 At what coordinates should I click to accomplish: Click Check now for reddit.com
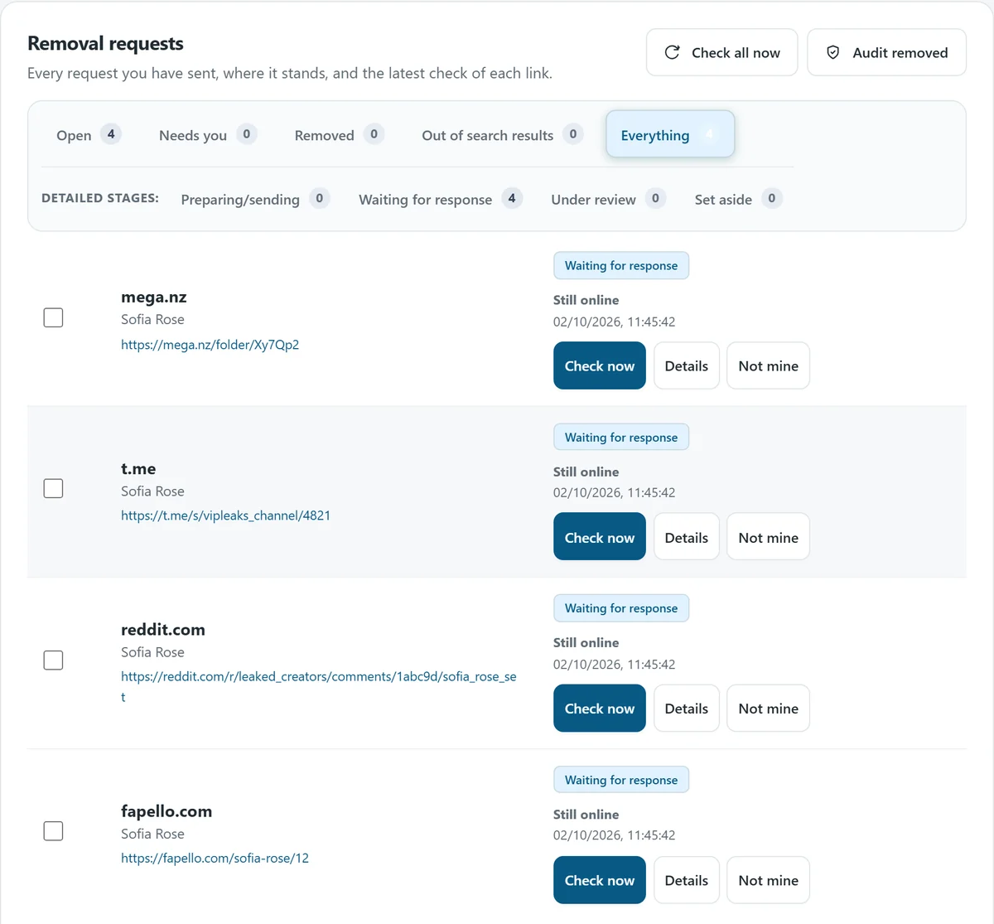[600, 709]
